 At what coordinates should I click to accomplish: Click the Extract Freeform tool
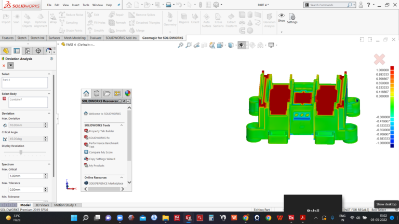[x=231, y=20]
